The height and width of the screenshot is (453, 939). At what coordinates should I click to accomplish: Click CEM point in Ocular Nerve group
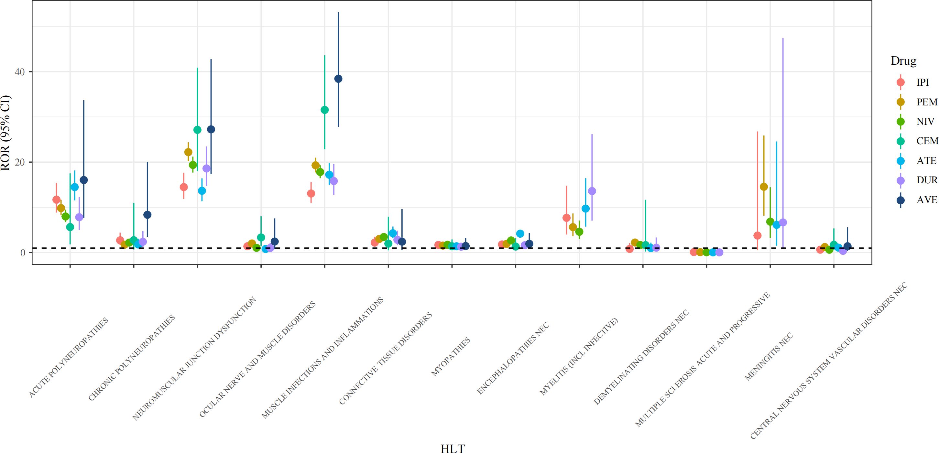261,237
